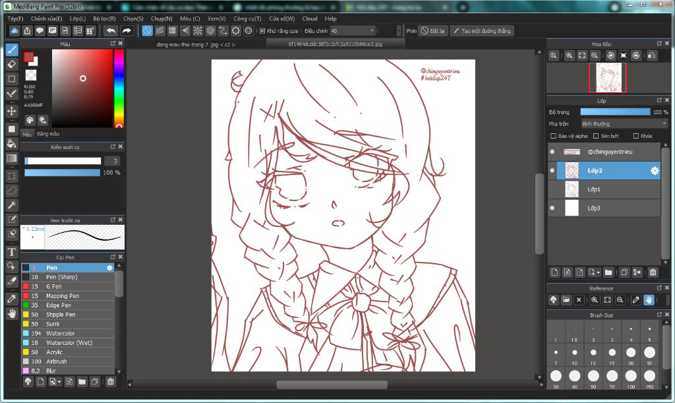This screenshot has height=403, width=675.
Task: Delete layer with trash icon in Layer panel
Action: coord(653,272)
